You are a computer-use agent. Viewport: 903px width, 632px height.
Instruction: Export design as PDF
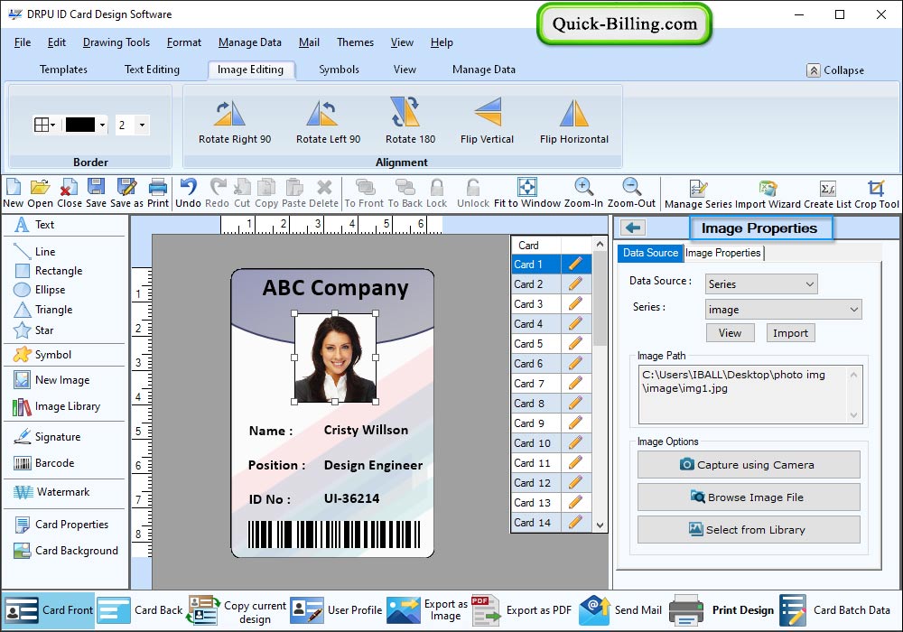point(522,610)
